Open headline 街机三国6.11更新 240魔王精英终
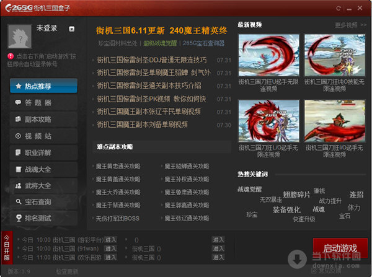Image resolution: width=372 pixels, height=277 pixels. (x=162, y=30)
